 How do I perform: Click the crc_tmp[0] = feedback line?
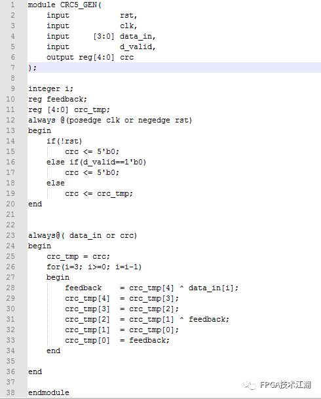117,340
